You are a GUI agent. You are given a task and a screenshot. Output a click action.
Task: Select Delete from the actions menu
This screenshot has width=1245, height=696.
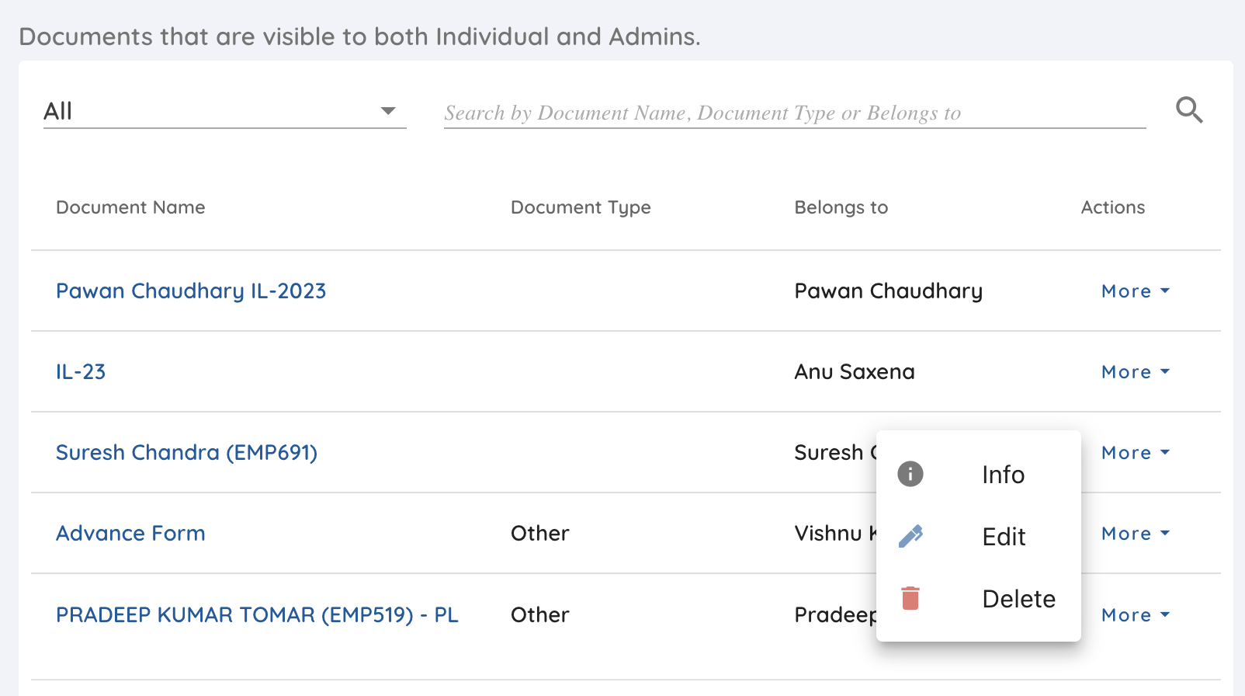point(1018,599)
